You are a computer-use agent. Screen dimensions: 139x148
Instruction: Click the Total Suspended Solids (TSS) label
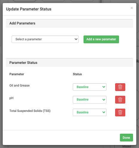(30, 111)
